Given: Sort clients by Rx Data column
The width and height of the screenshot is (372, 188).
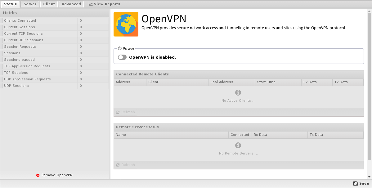Looking at the screenshot, I should (x=317, y=82).
